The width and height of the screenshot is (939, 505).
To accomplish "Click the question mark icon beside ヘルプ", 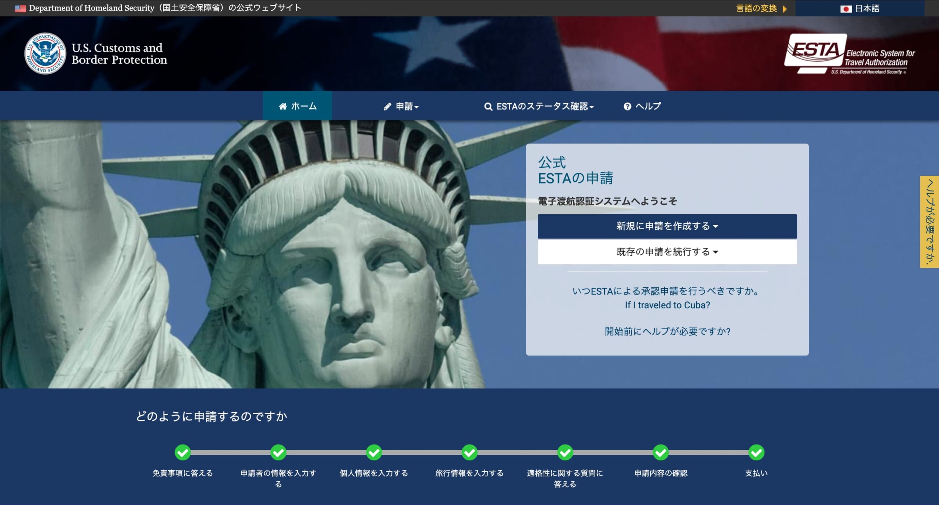I will click(627, 106).
